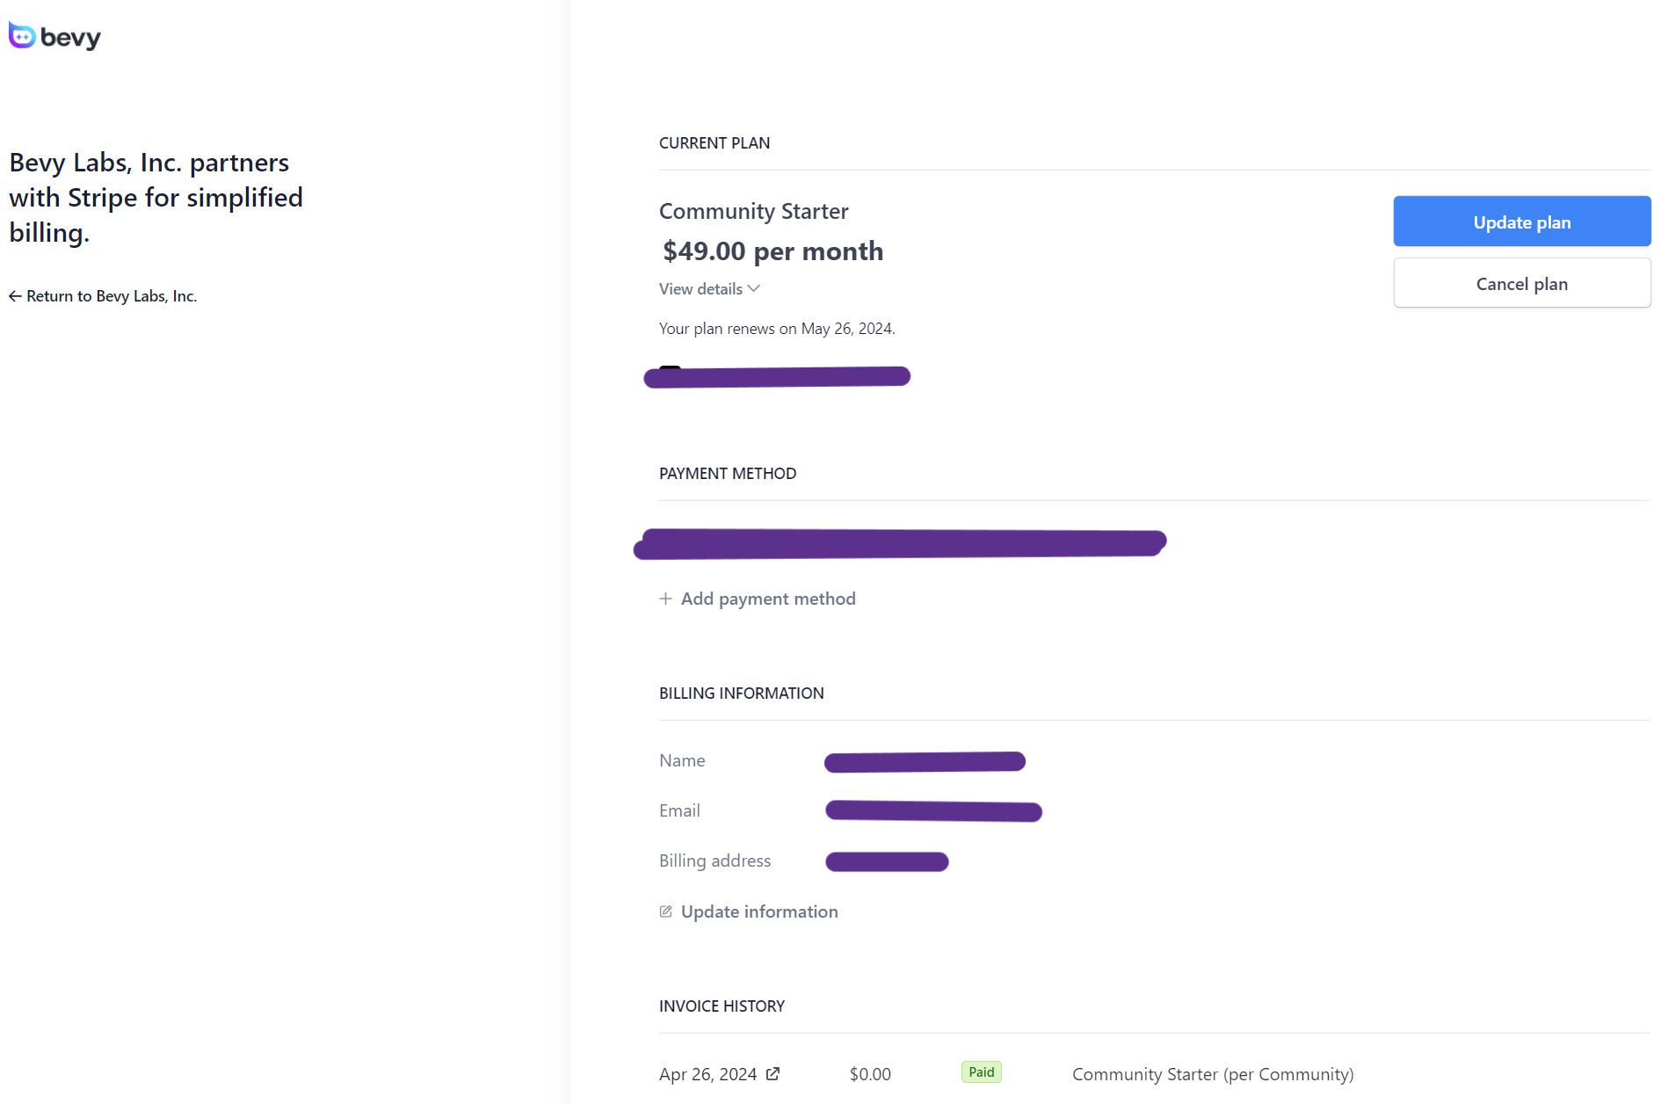Viewport: 1668px width, 1104px height.
Task: Click the Billing address label
Action: click(714, 861)
